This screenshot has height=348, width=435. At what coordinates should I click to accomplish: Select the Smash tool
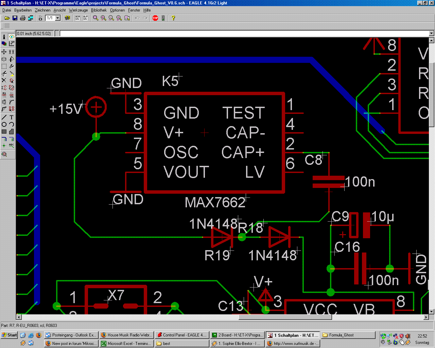coord(4,102)
